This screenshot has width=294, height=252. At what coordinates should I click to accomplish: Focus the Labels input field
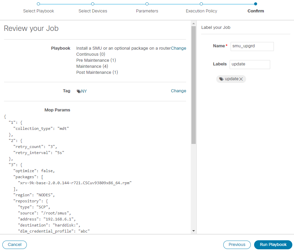click(250, 64)
